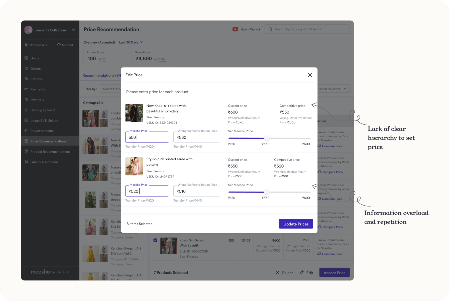Click Wrong/Defective Return Price field showing ₹530
The width and height of the screenshot is (449, 301).
197,137
